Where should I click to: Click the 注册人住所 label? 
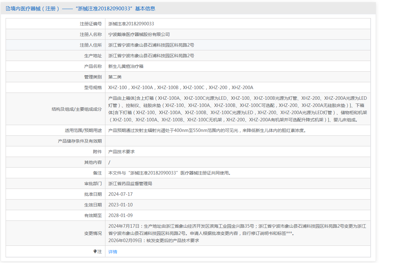tap(91, 45)
